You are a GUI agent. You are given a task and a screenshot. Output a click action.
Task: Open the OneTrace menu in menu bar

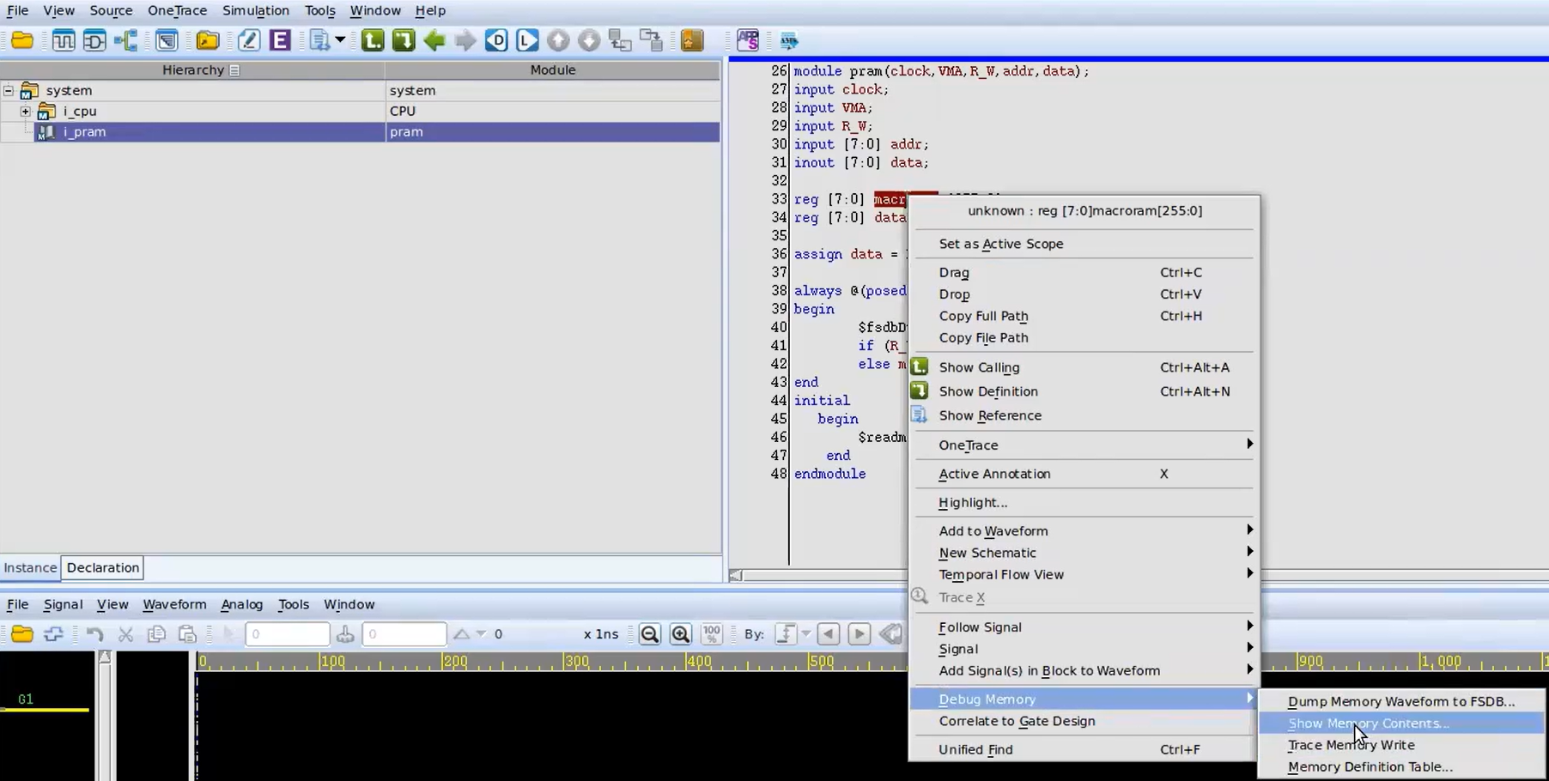177,10
